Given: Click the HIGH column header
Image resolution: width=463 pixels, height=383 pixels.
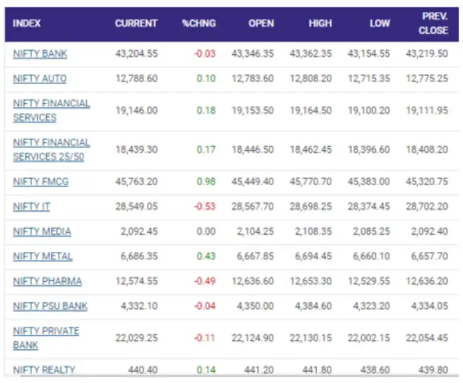Looking at the screenshot, I should click(320, 23).
